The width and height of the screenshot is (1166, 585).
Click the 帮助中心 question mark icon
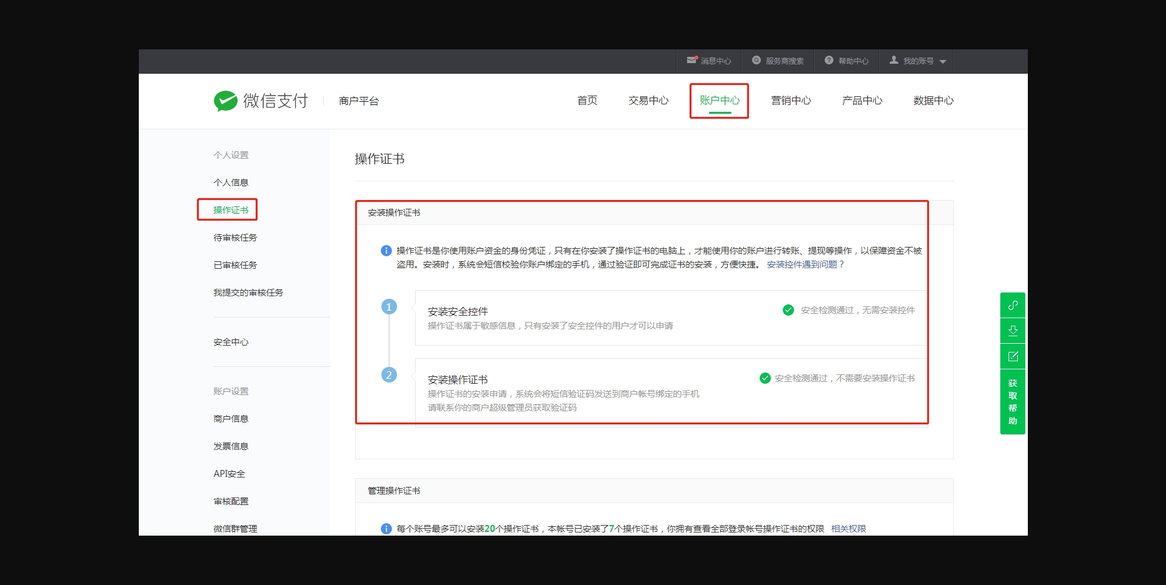(x=829, y=60)
